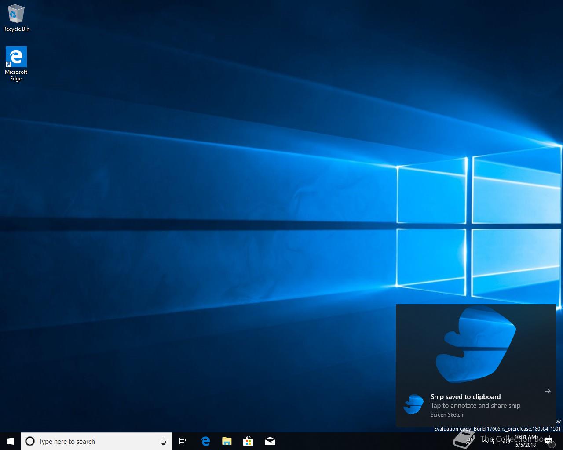Click the snip preview image in notification
This screenshot has height=450, width=563.
[475, 344]
